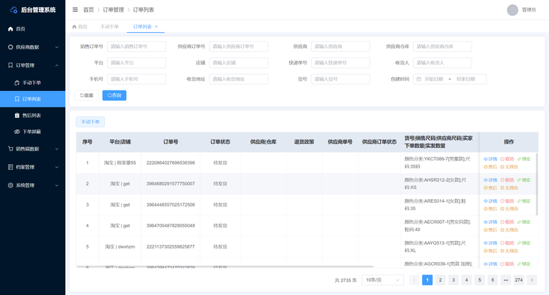
Task: Click the table horizontal scrollbar
Action: [x=225, y=267]
